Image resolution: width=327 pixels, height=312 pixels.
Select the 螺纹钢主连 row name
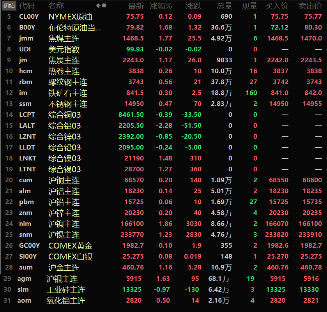point(68,82)
